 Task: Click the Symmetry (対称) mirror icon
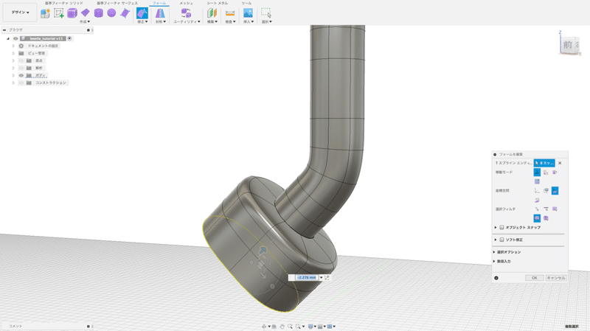point(160,13)
